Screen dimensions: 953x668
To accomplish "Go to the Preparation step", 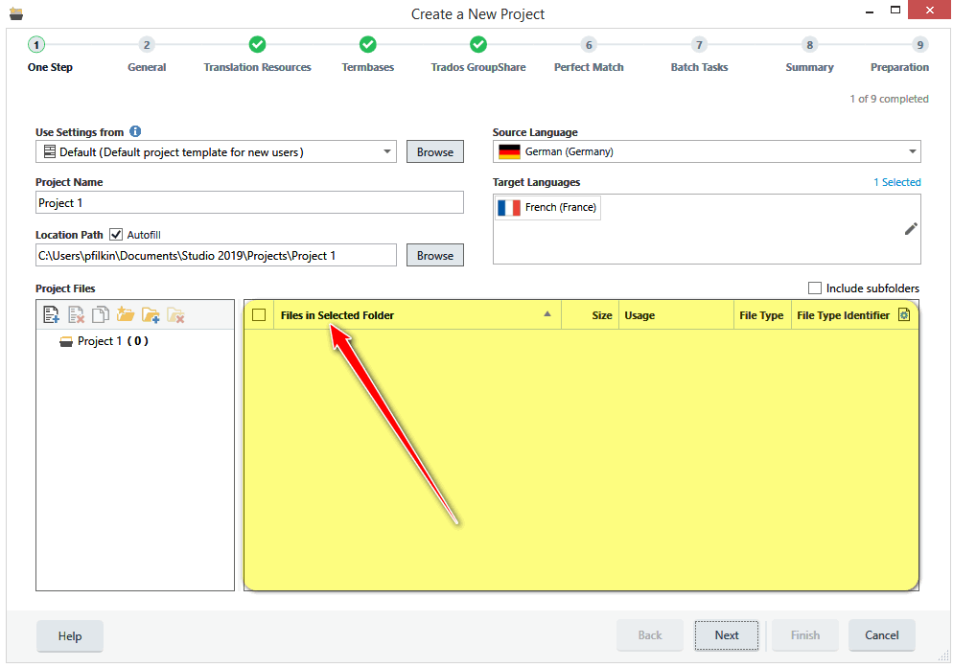I will pyautogui.click(x=899, y=67).
